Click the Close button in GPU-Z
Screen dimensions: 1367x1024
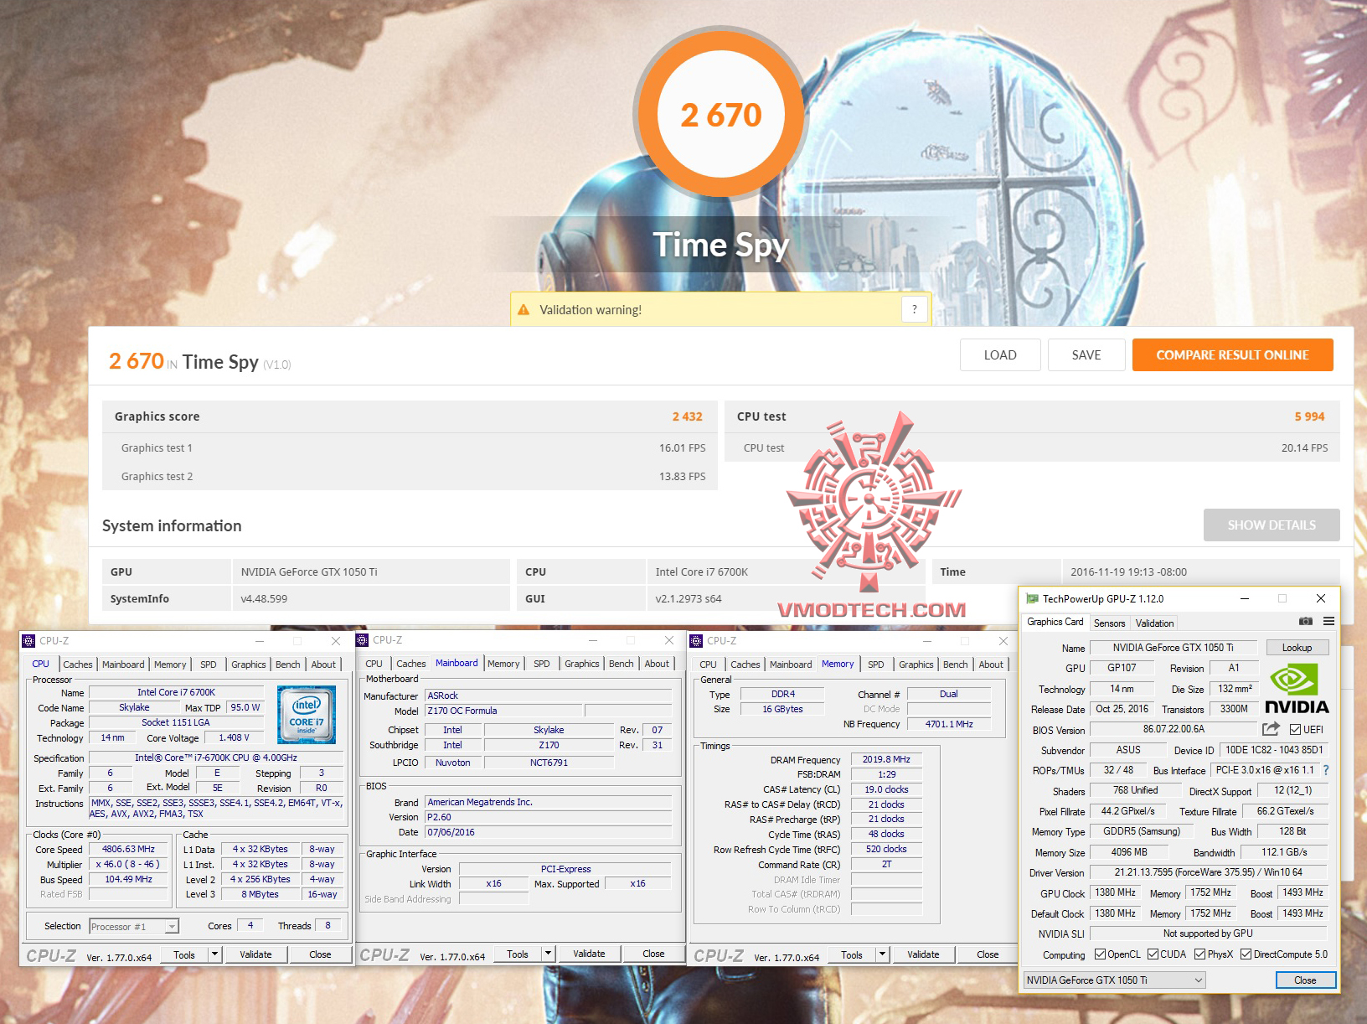coord(1305,980)
